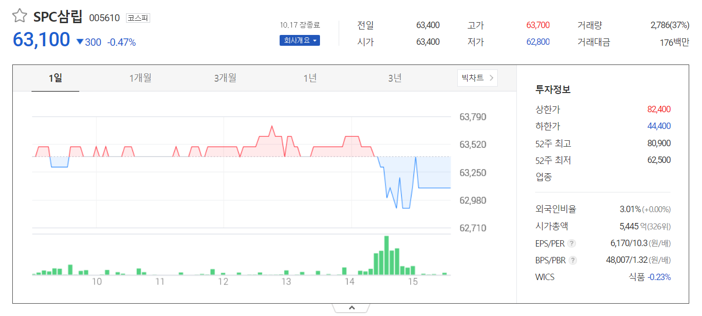This screenshot has width=702, height=316.
Task: Click the 외국인비율 value 3.01%
Action: coord(630,209)
